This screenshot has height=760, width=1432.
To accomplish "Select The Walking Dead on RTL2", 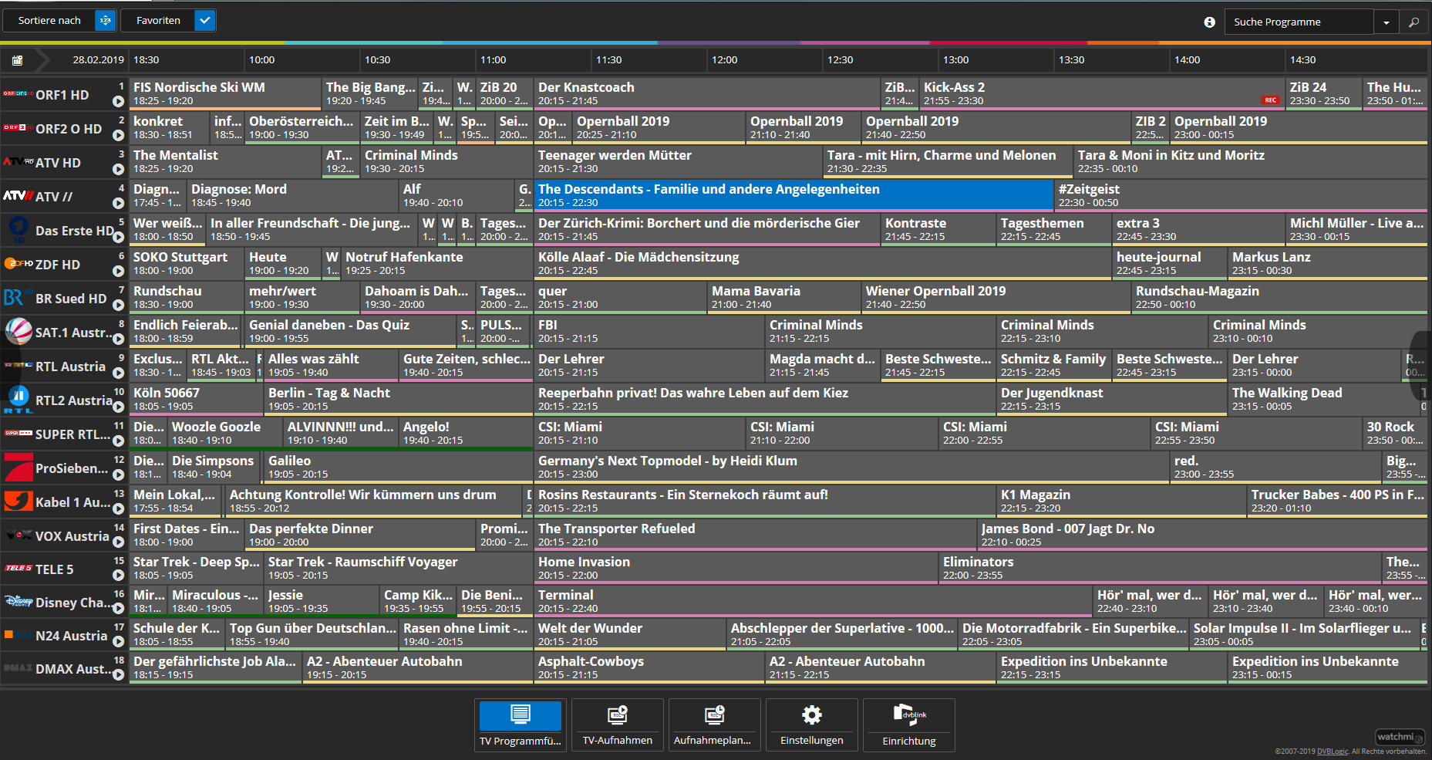I will point(1324,399).
